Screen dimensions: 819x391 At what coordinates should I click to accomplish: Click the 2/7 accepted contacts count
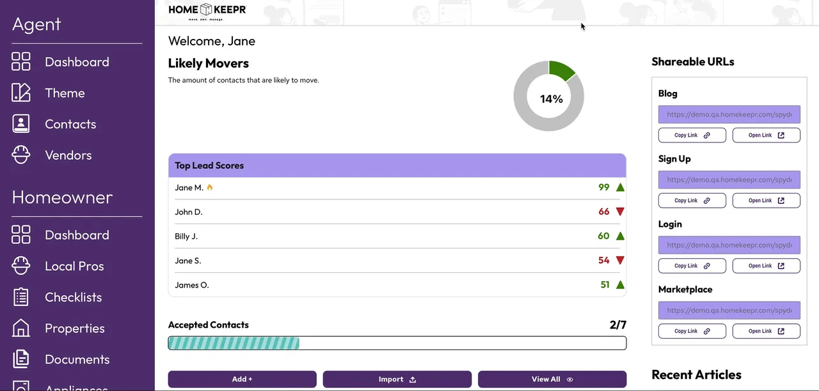(618, 325)
